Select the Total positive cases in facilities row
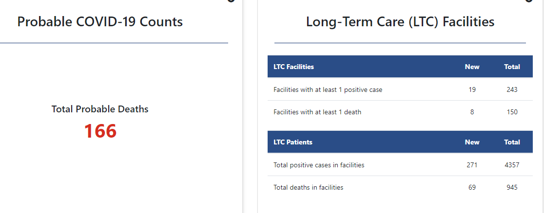Image resolution: width=544 pixels, height=213 pixels. click(400, 165)
